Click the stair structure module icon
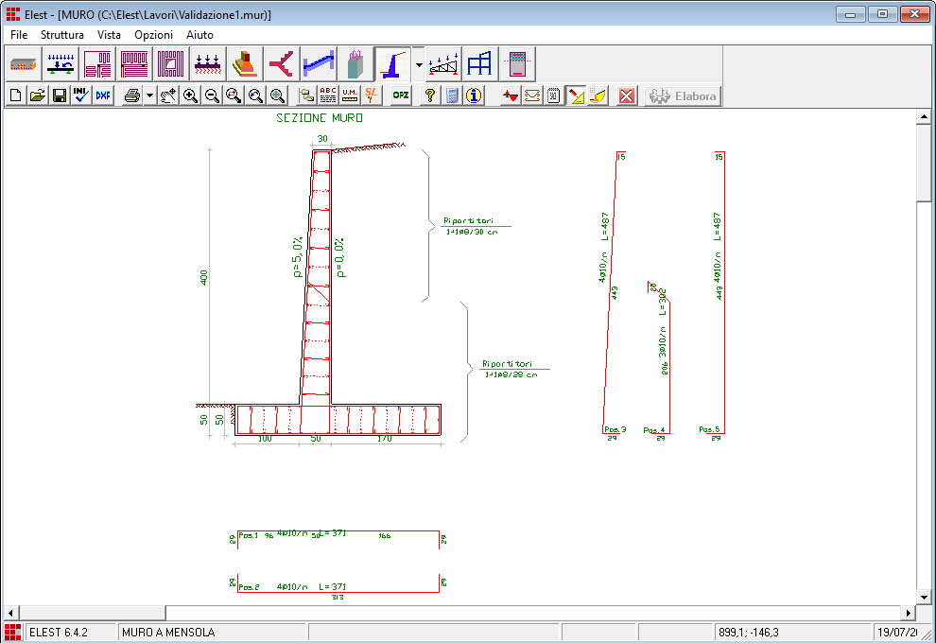Screen dimensions: 936x643 319,63
